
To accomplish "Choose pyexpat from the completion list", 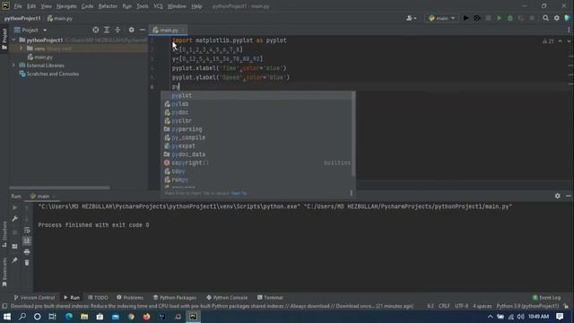I will point(257,146).
